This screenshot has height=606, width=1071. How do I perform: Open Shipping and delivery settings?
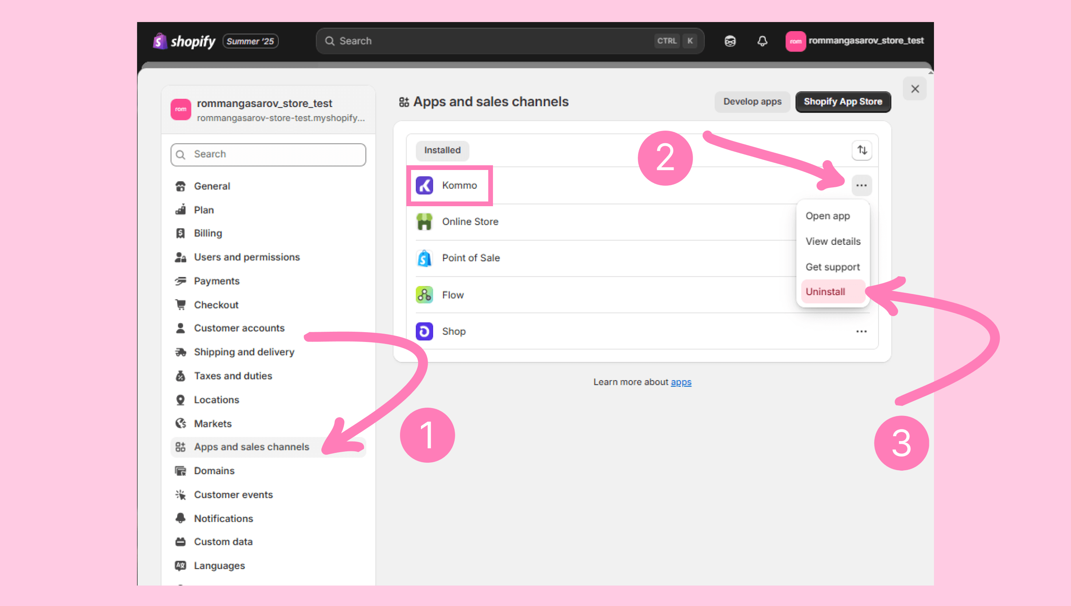pyautogui.click(x=268, y=352)
